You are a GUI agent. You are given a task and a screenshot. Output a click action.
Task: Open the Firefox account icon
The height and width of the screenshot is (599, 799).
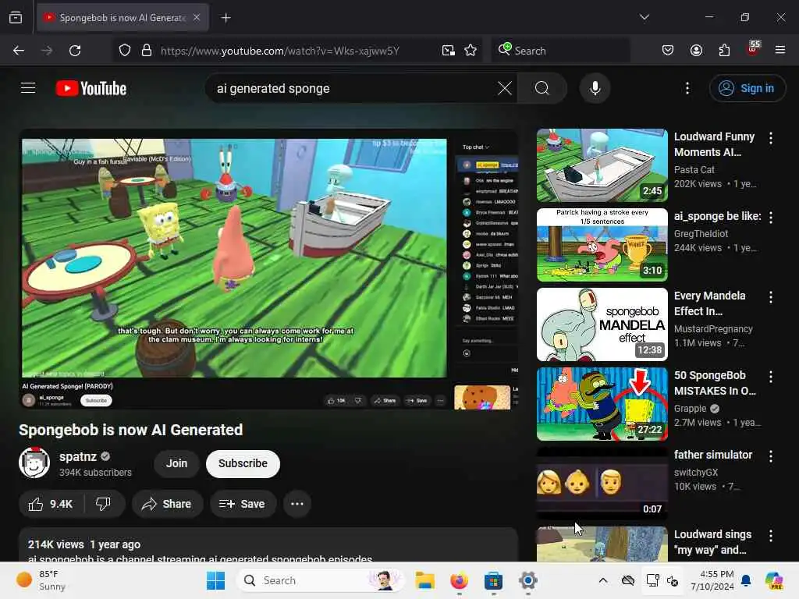click(x=696, y=50)
